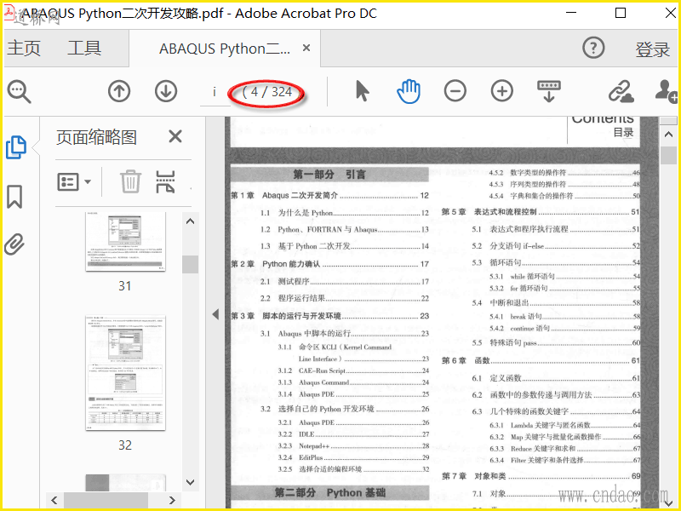Select the arrow selection tool
The image size is (681, 511).
pos(363,91)
